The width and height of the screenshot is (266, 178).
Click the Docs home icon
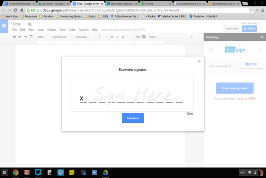tap(4, 26)
